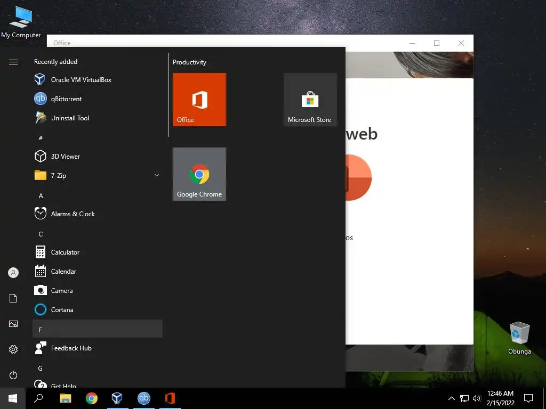Close the Office window
Viewport: 546px width, 409px height.
[x=461, y=43]
